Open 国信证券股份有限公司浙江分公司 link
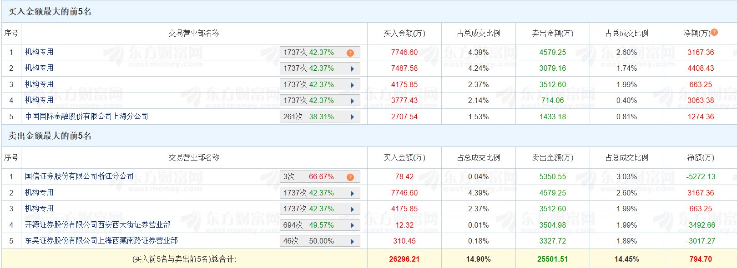This screenshot has width=737, height=268. pyautogui.click(x=79, y=176)
